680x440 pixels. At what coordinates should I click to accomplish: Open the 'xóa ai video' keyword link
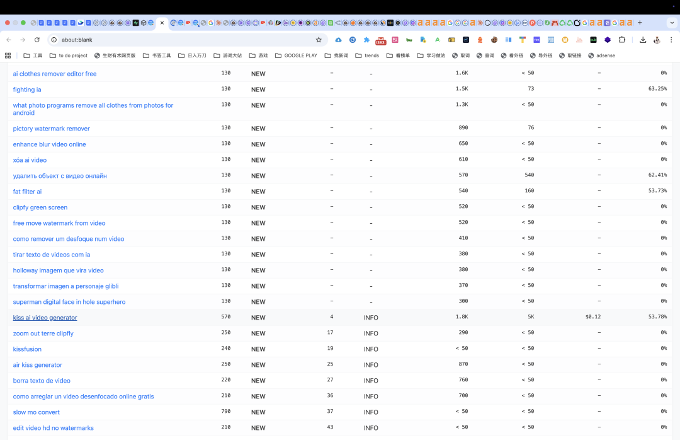30,160
